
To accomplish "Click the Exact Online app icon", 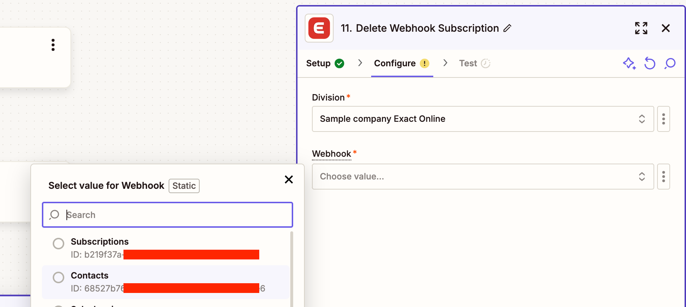I will point(319,28).
